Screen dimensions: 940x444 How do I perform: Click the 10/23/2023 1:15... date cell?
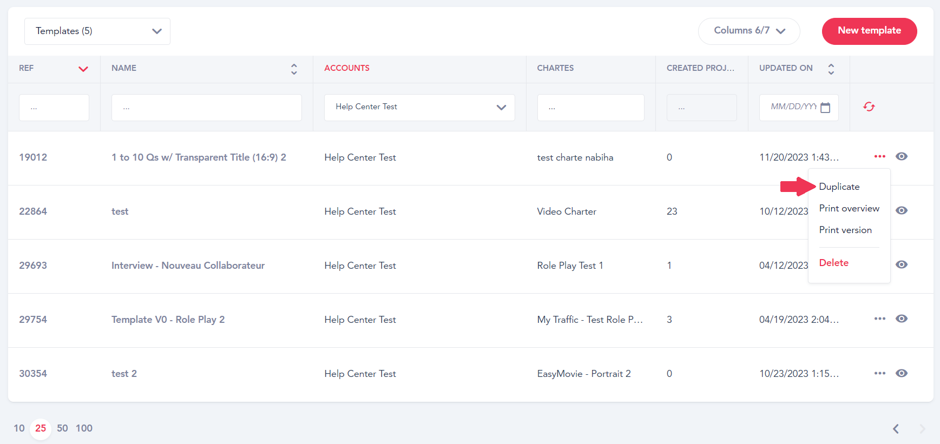click(799, 374)
